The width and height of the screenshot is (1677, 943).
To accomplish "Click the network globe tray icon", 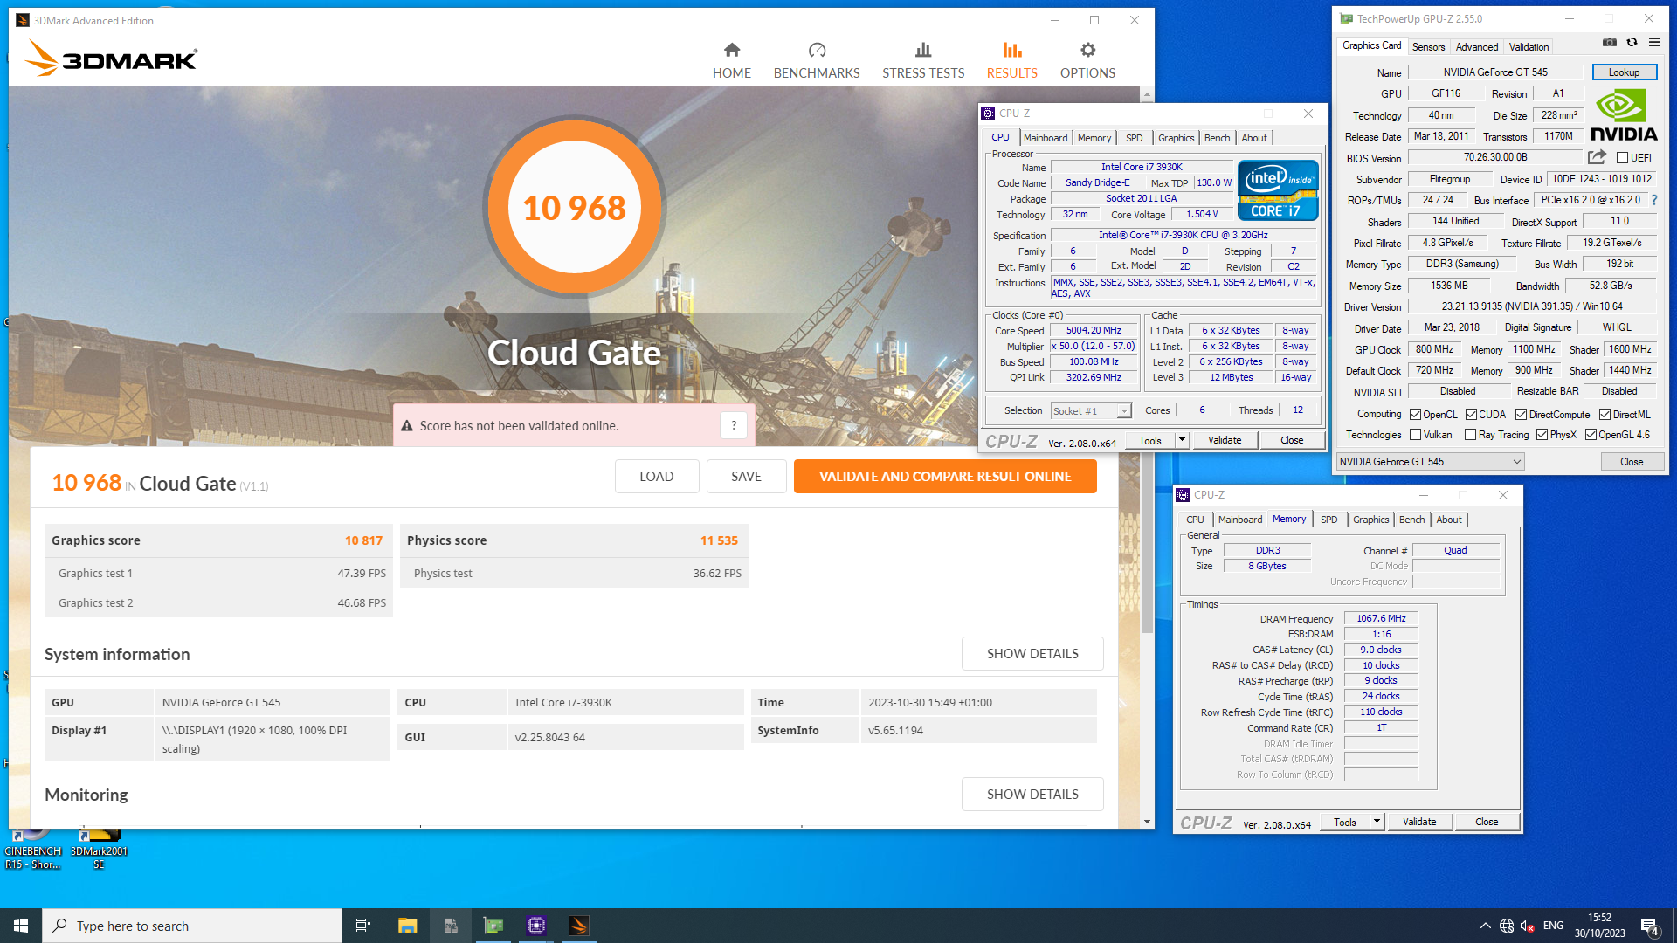I will point(1507,926).
